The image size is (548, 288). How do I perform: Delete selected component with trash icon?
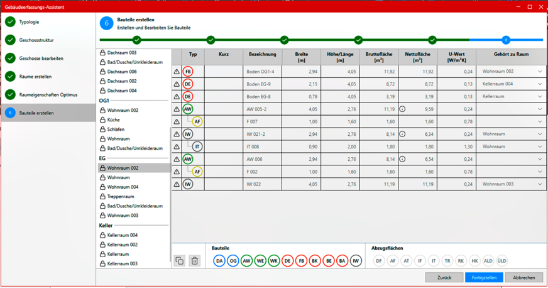coord(195,261)
